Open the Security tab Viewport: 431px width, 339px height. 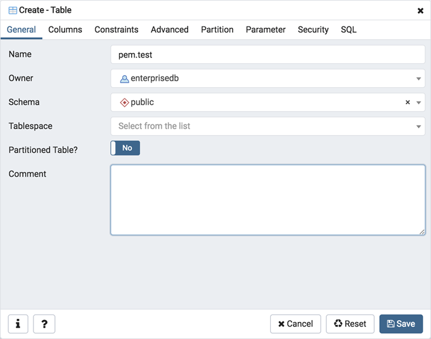[313, 30]
